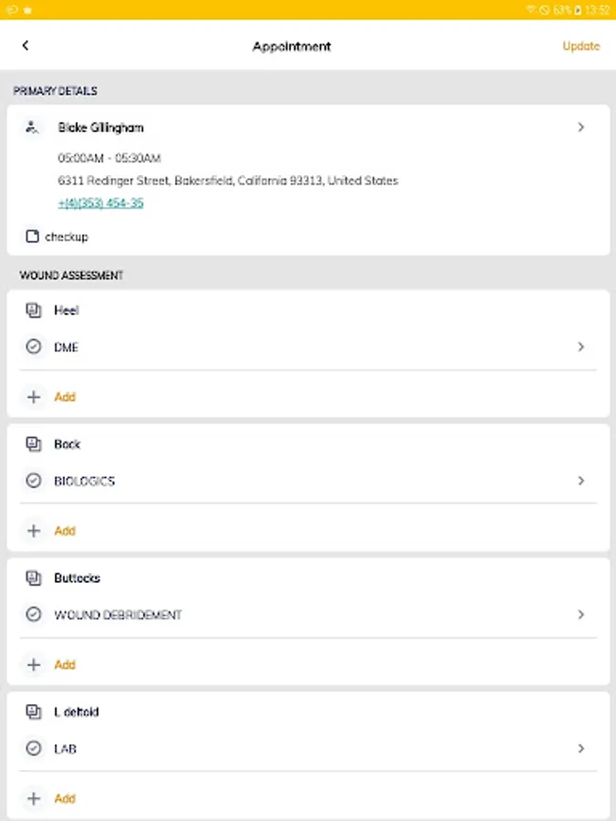Toggle the WOUND DEBRIDEMENT check circle
Screen dimensions: 616x821
point(34,615)
